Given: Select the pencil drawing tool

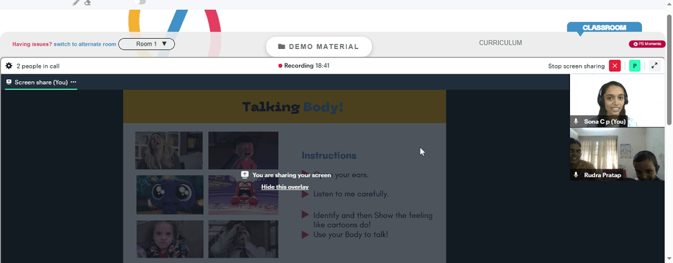Looking at the screenshot, I should 76,3.
